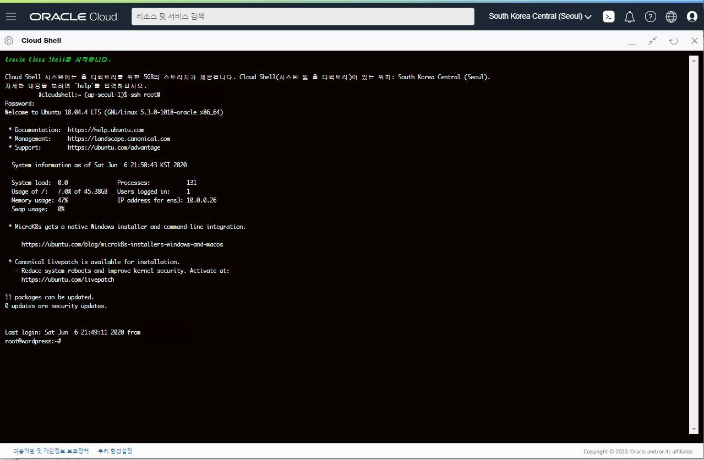
Task: Restart the Cloud Shell session
Action: click(x=673, y=41)
